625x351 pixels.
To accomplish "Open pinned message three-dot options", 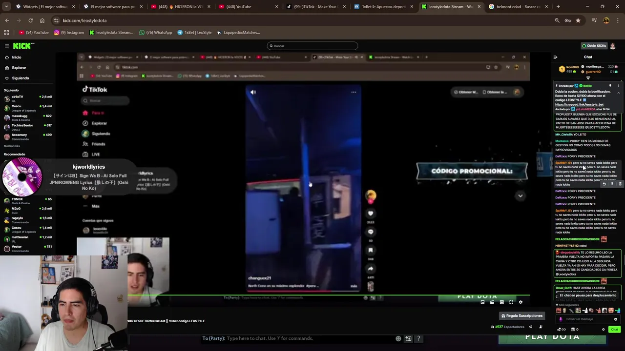I will 618,86.
